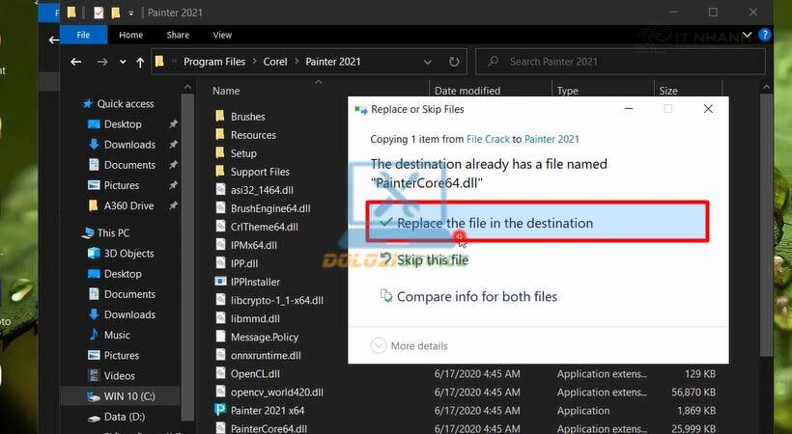The image size is (792, 434).
Task: Select the Painter 2021 x64 application icon
Action: pyautogui.click(x=219, y=410)
